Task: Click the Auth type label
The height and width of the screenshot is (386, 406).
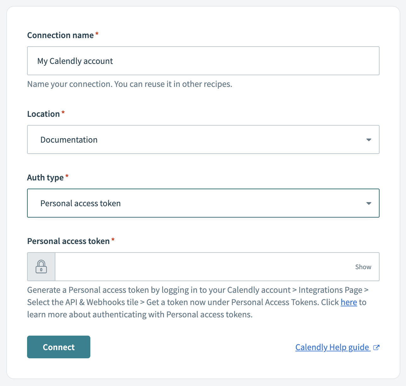Action: point(45,177)
